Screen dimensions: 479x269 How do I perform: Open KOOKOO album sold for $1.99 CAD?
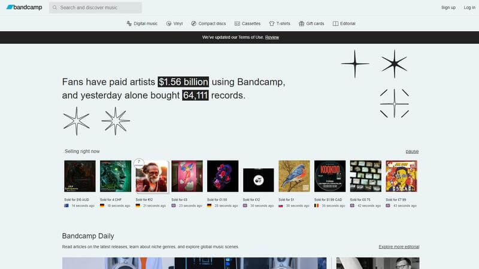point(330,176)
